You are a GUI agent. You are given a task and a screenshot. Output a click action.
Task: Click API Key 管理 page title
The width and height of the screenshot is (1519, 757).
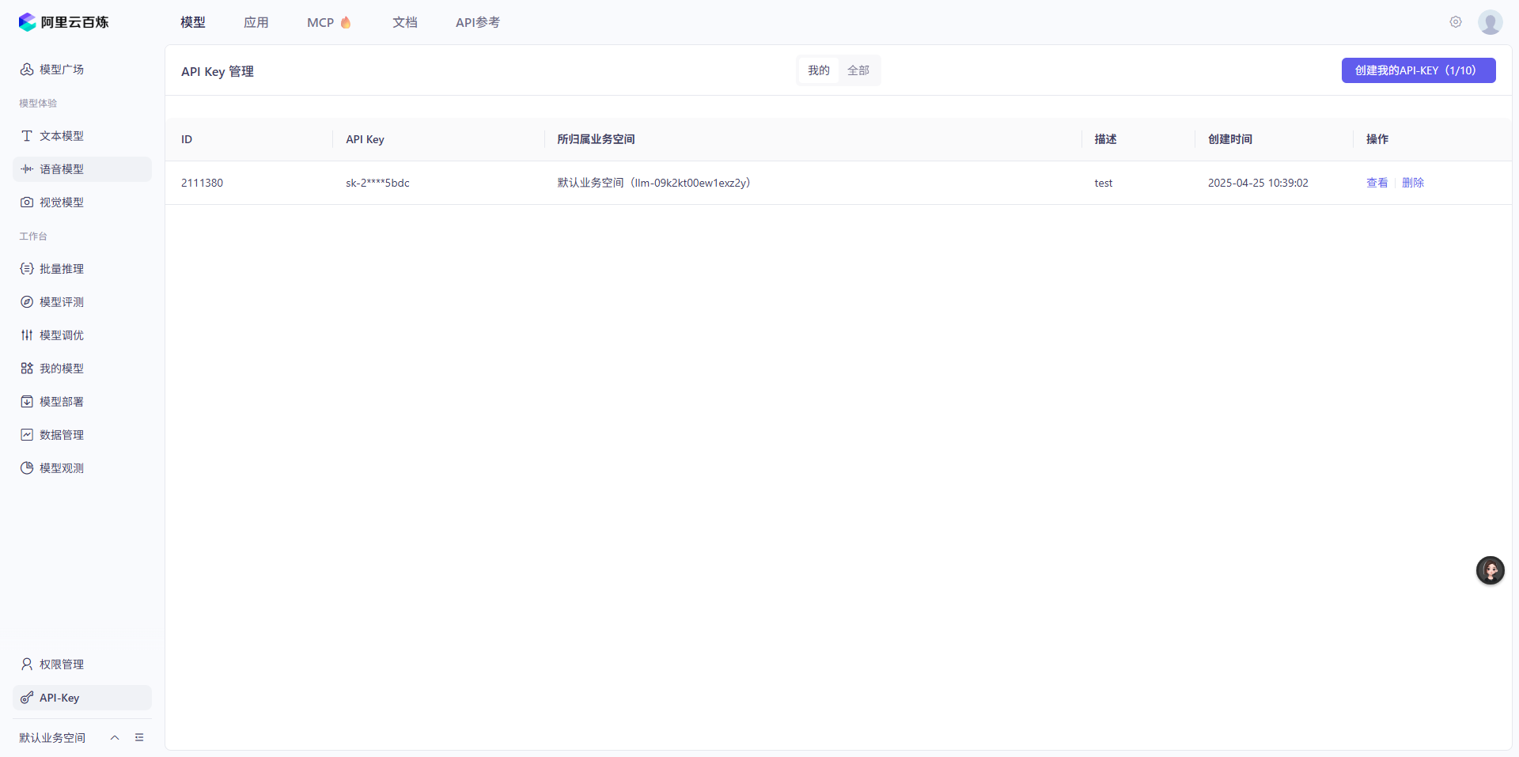point(218,71)
